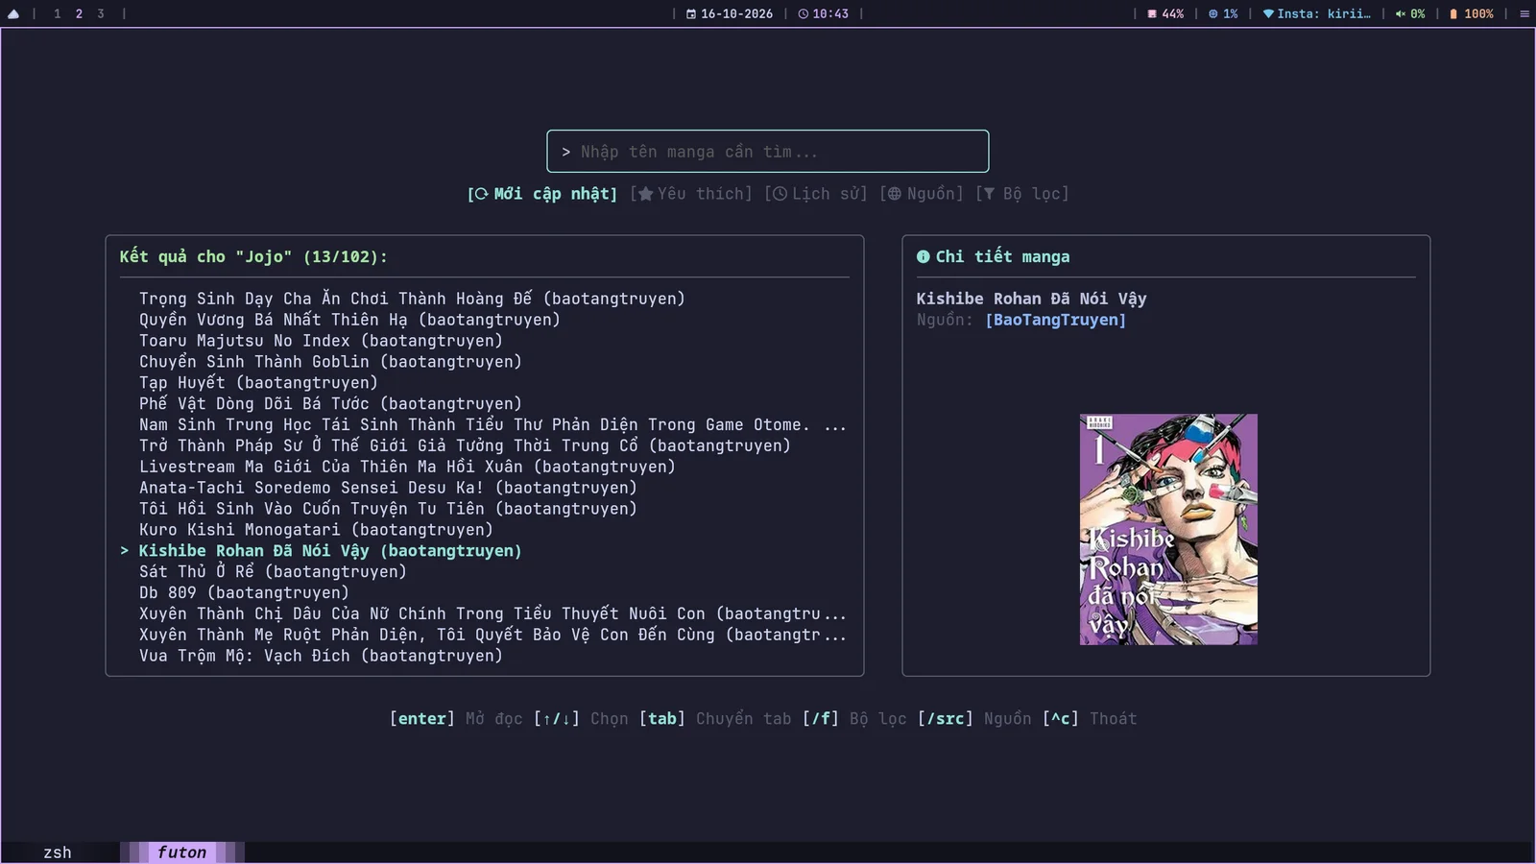
Task: Switch to workspace 2
Action: point(79,13)
